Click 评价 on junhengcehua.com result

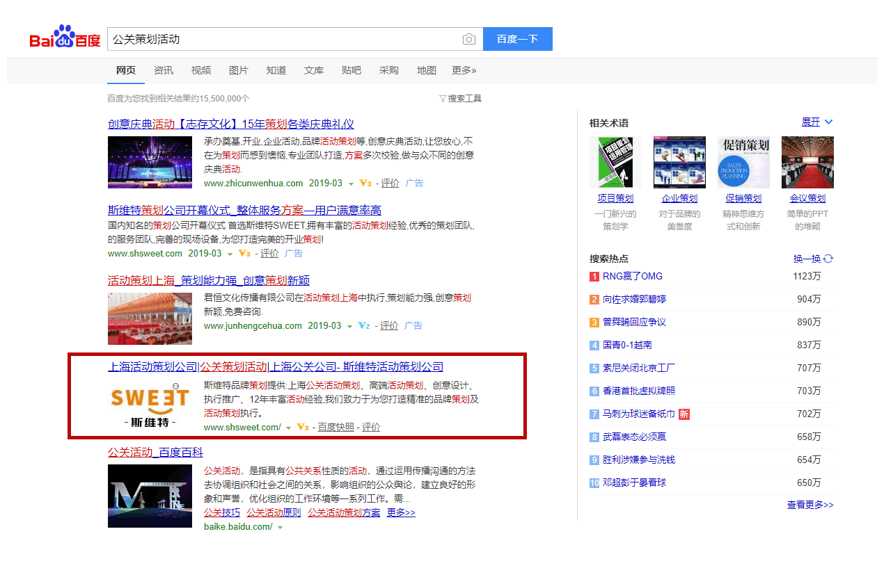pyautogui.click(x=389, y=325)
